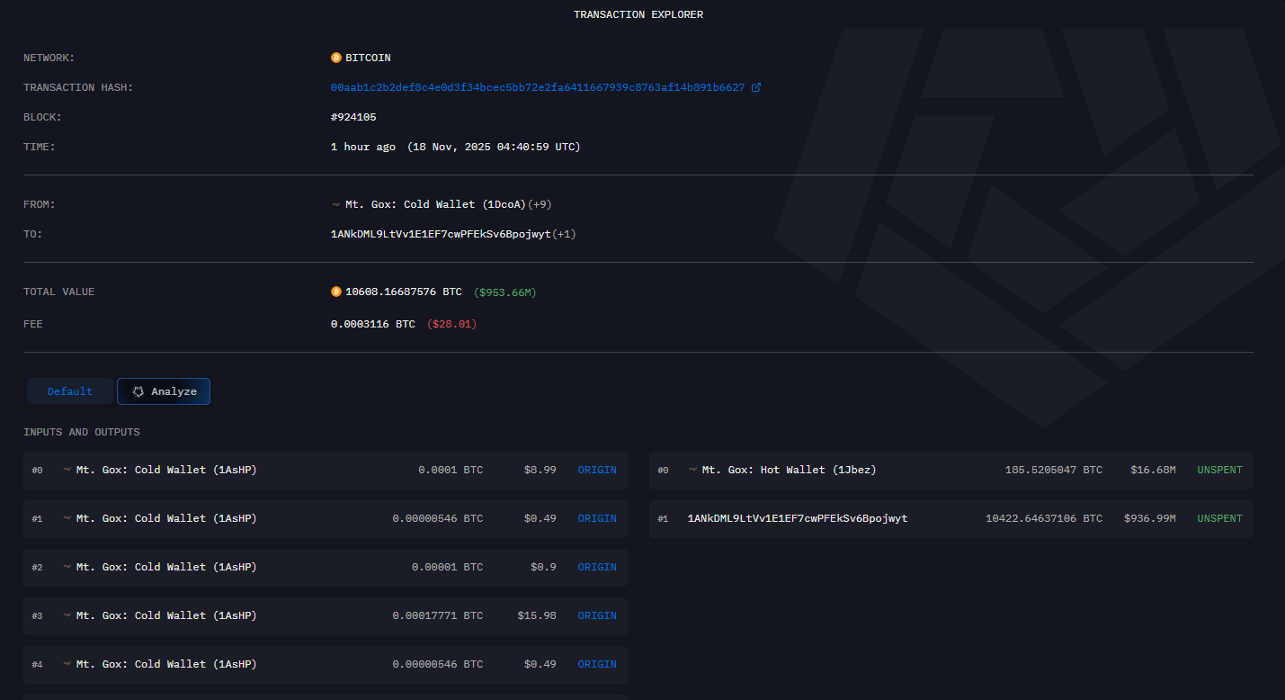Click the wallet icon on input #0
Viewport: 1285px width, 700px height.
tap(66, 469)
